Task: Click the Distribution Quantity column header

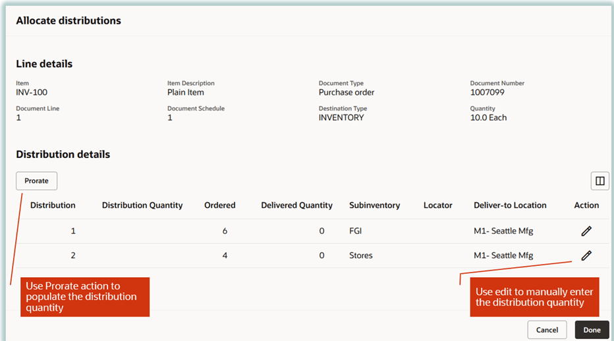Action: [x=142, y=205]
